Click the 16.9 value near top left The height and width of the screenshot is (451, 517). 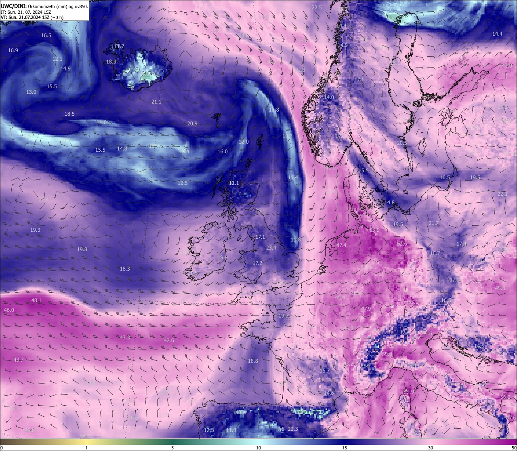[13, 51]
